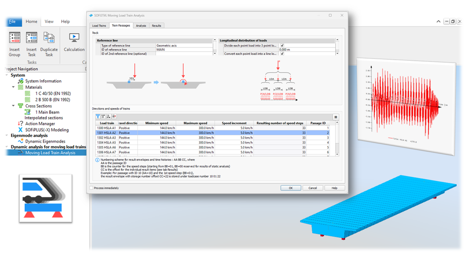Collapse the ribbon with the caret icon

pyautogui.click(x=438, y=22)
